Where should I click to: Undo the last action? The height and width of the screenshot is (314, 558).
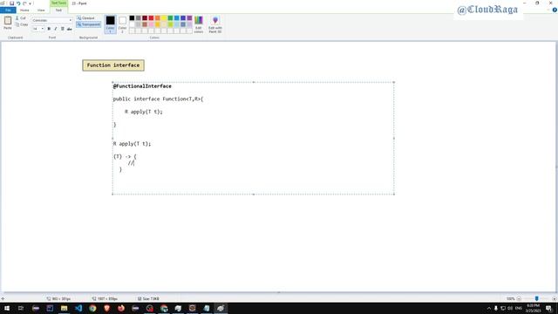[x=18, y=3]
